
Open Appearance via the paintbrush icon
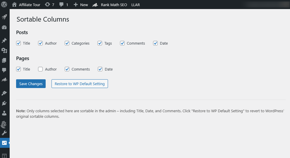point(4,93)
